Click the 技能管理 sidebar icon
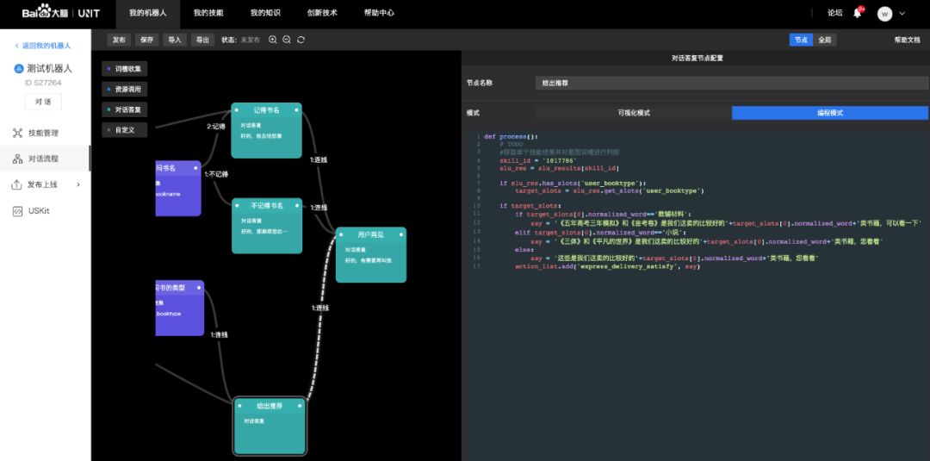 [x=18, y=133]
